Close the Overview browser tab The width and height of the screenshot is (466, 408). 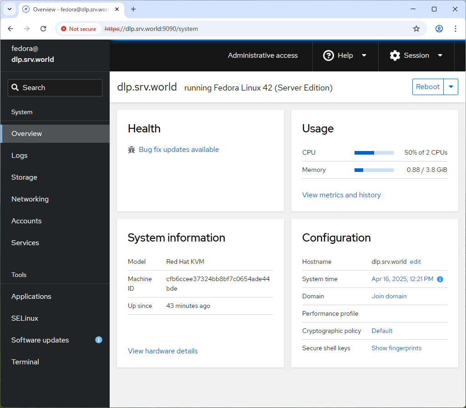coord(117,9)
